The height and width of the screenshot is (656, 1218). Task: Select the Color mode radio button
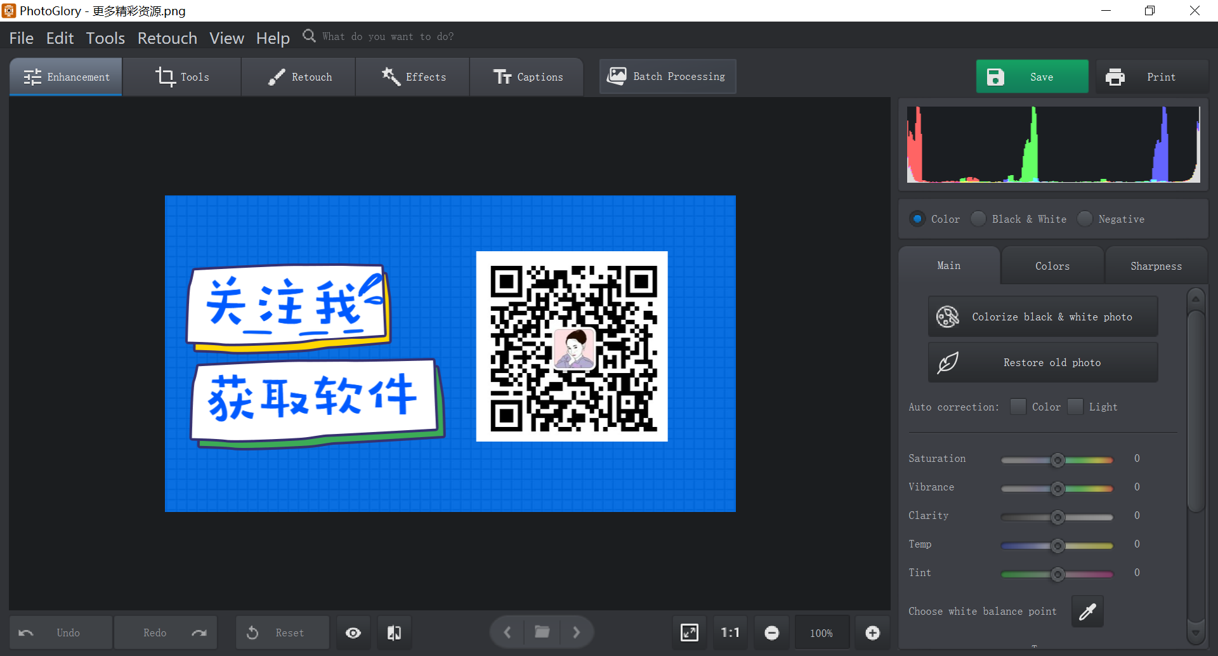917,219
